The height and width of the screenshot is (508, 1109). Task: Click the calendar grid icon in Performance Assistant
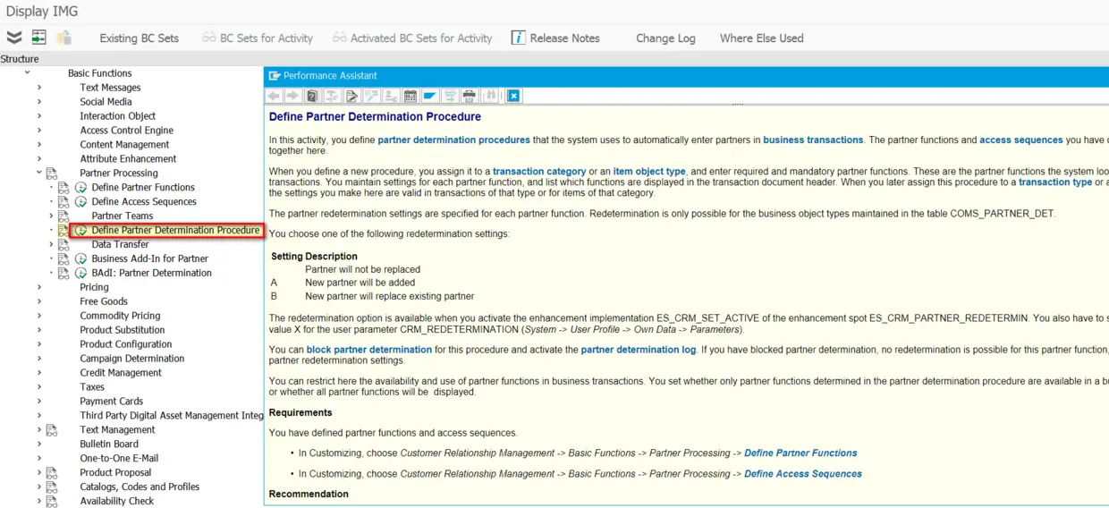click(x=411, y=96)
